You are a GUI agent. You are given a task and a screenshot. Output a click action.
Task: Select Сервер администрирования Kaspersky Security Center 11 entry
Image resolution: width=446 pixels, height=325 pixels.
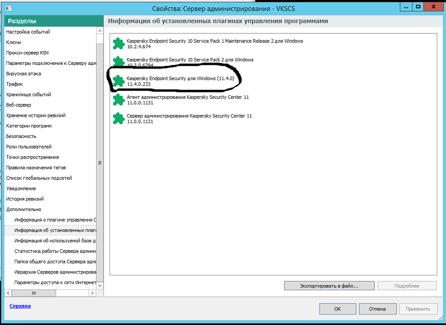(189, 119)
